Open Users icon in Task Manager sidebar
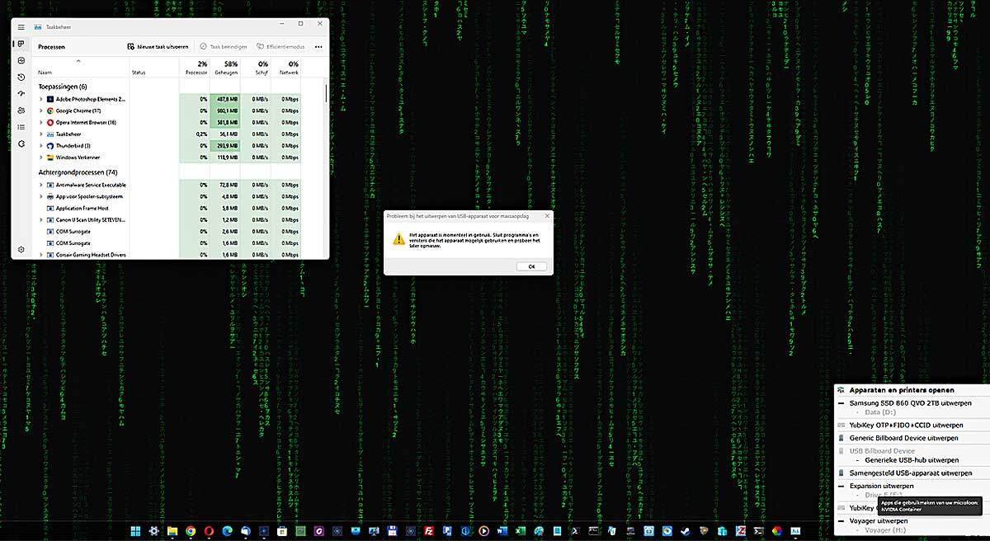Screen dimensions: 990x541 click(x=21, y=110)
